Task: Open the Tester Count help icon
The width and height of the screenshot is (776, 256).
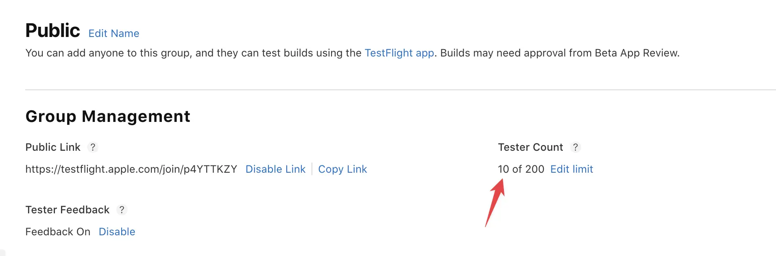Action: [575, 147]
